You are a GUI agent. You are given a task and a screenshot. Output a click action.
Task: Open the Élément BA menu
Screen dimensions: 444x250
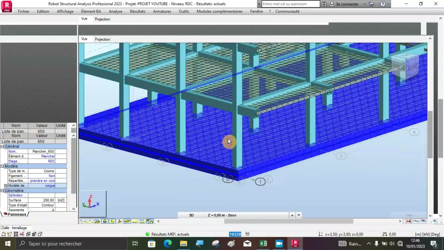click(91, 11)
